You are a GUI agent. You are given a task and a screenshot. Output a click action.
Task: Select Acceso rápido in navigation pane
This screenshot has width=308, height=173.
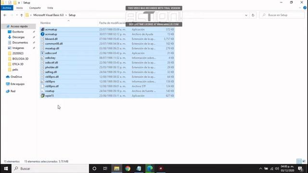click(x=19, y=26)
